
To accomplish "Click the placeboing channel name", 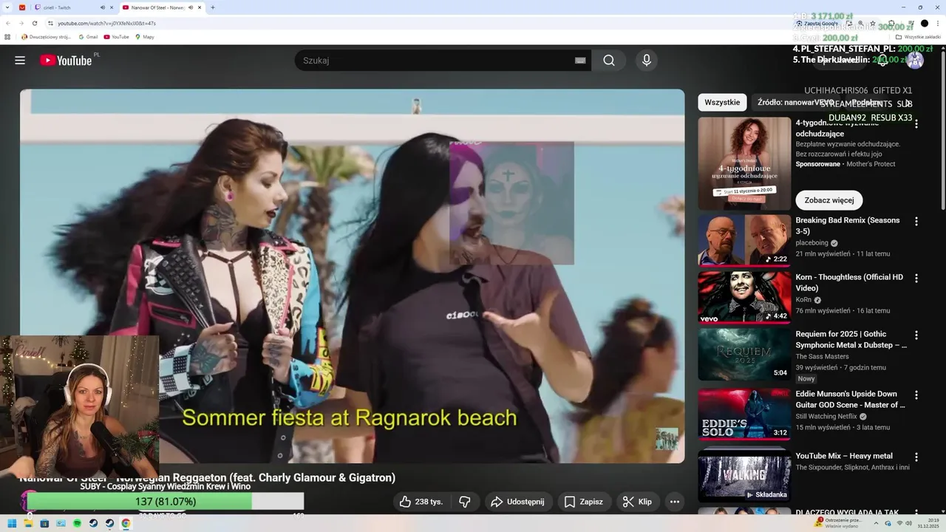I will tap(812, 242).
